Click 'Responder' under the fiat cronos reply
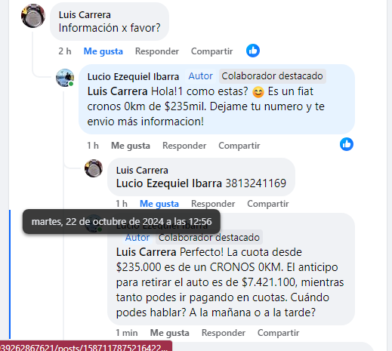 point(184,146)
